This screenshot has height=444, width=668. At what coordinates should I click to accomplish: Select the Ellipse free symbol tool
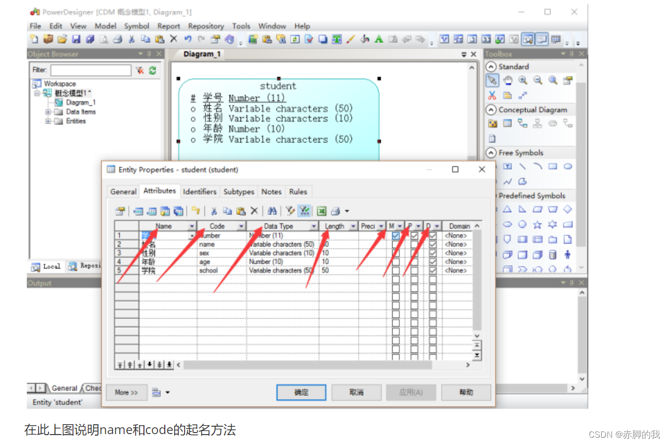(568, 166)
